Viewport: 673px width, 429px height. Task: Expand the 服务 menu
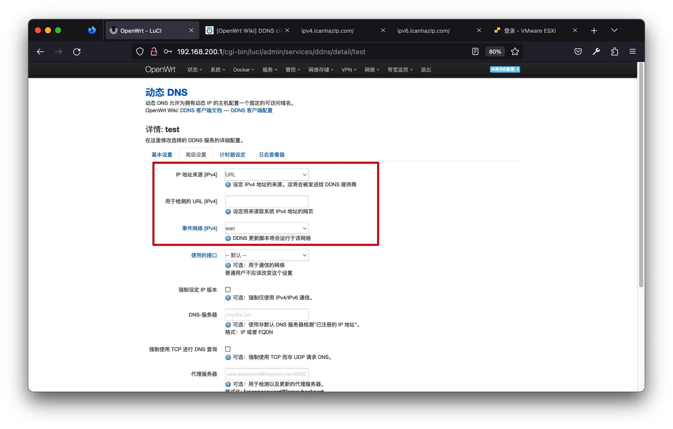pyautogui.click(x=270, y=70)
